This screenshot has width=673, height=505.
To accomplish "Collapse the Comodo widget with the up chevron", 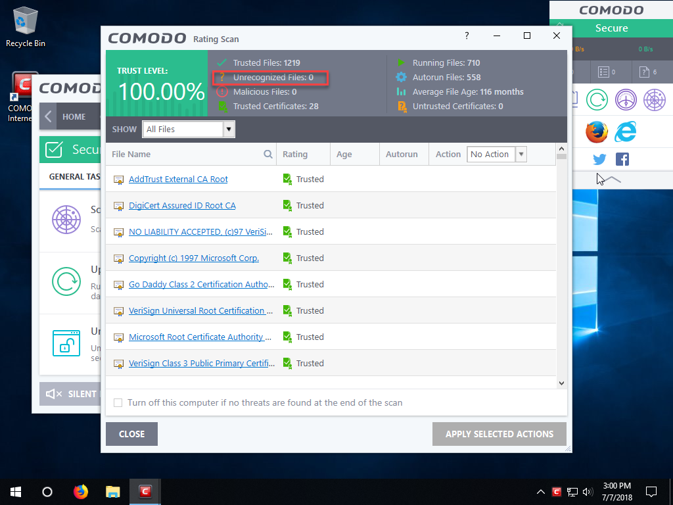I will (613, 179).
